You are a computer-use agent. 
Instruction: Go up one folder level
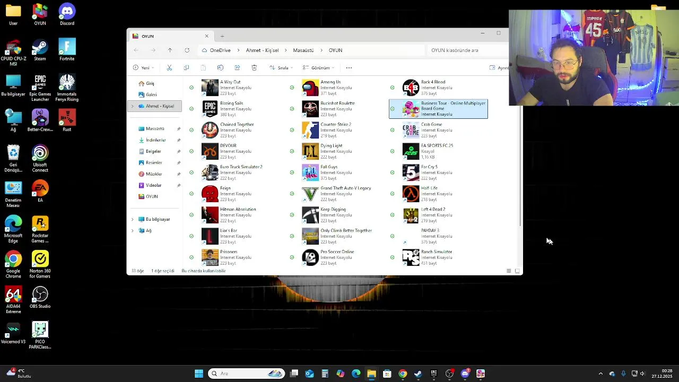(170, 50)
